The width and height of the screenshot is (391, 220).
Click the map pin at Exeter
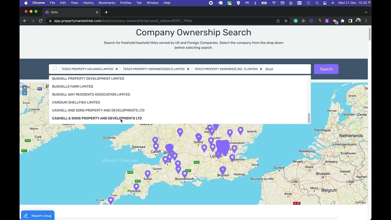(148, 174)
